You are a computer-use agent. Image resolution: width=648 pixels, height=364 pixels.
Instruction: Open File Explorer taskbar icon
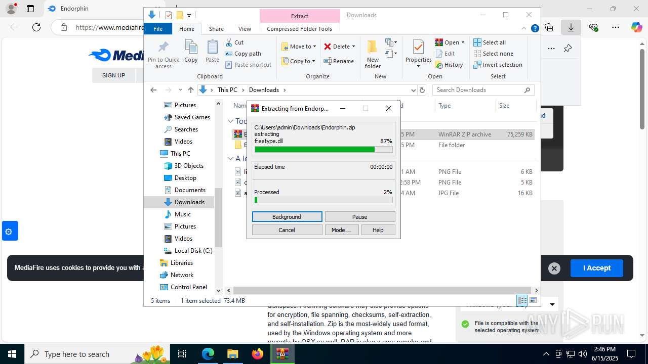[233, 354]
